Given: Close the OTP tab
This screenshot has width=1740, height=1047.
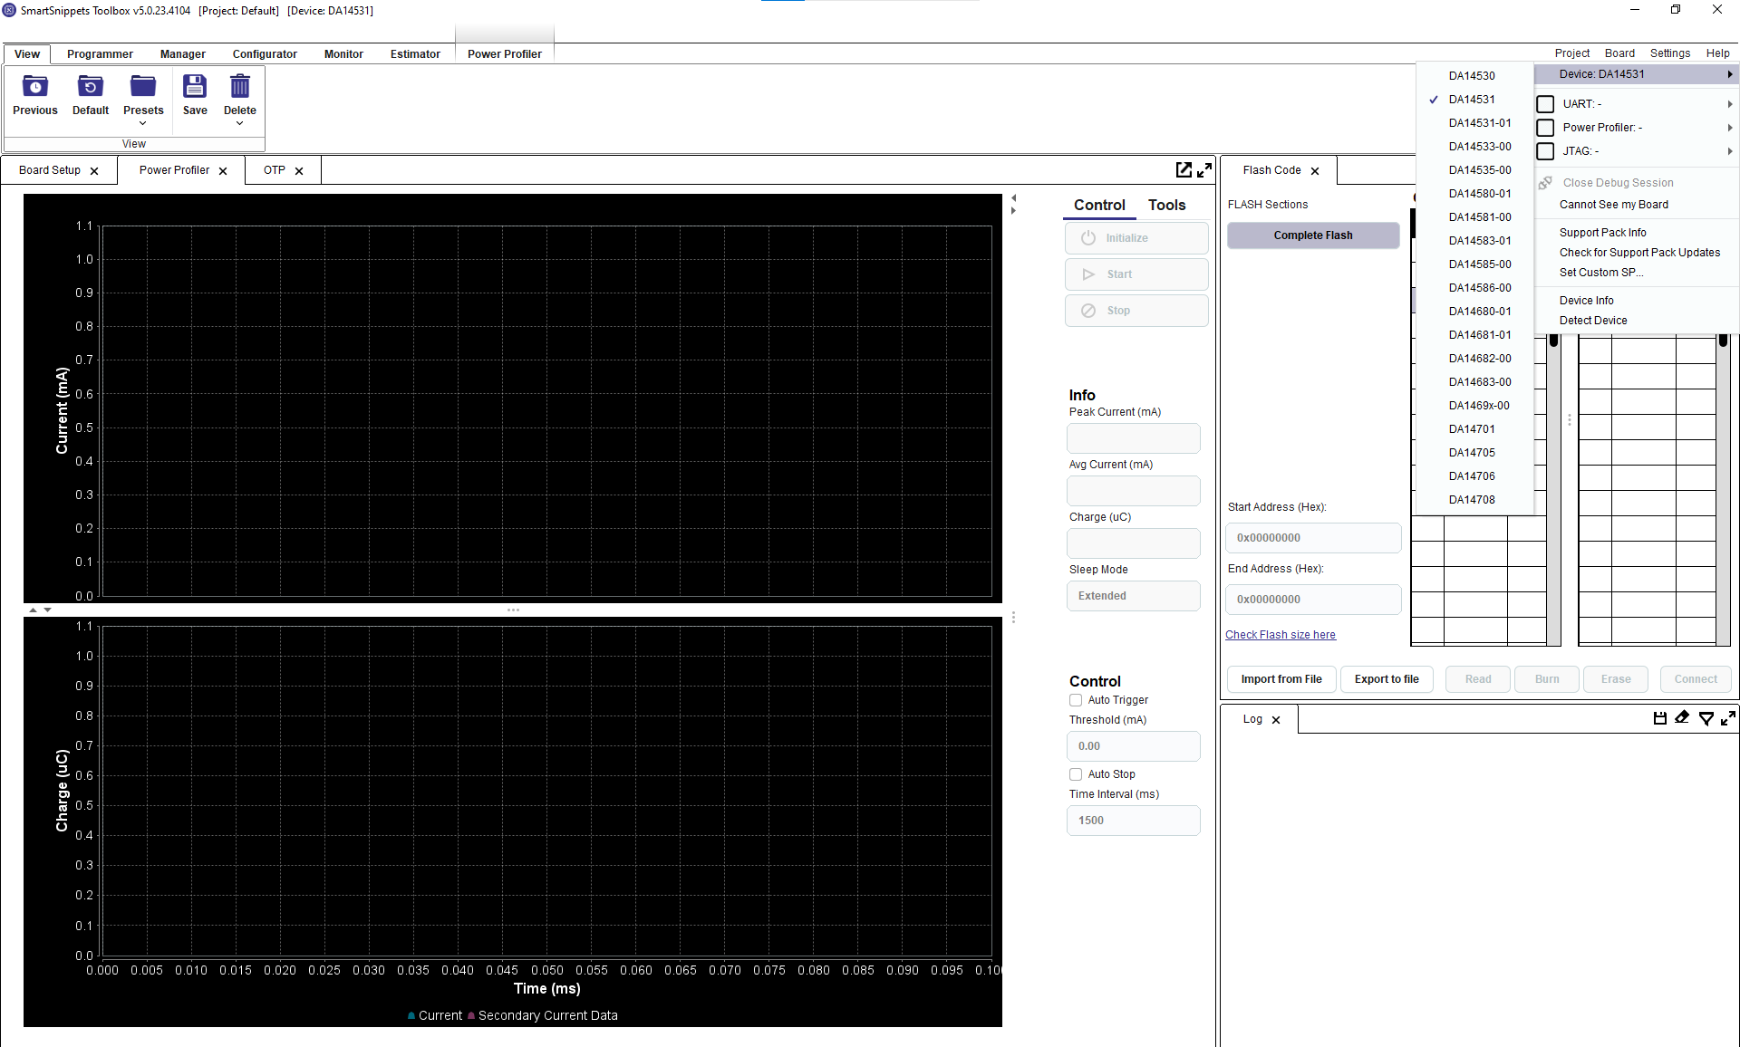Looking at the screenshot, I should tap(299, 171).
